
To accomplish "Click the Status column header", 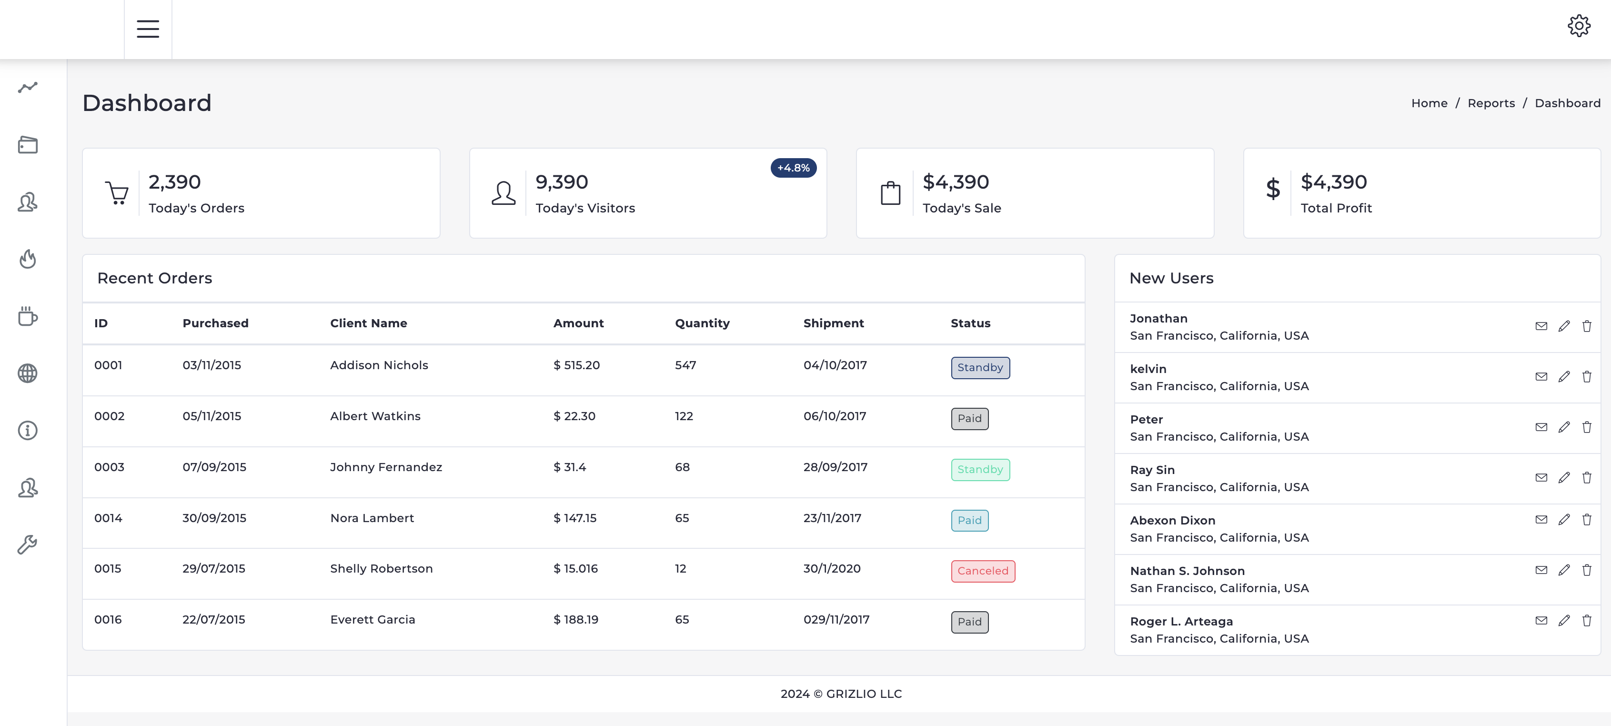I will pos(970,323).
